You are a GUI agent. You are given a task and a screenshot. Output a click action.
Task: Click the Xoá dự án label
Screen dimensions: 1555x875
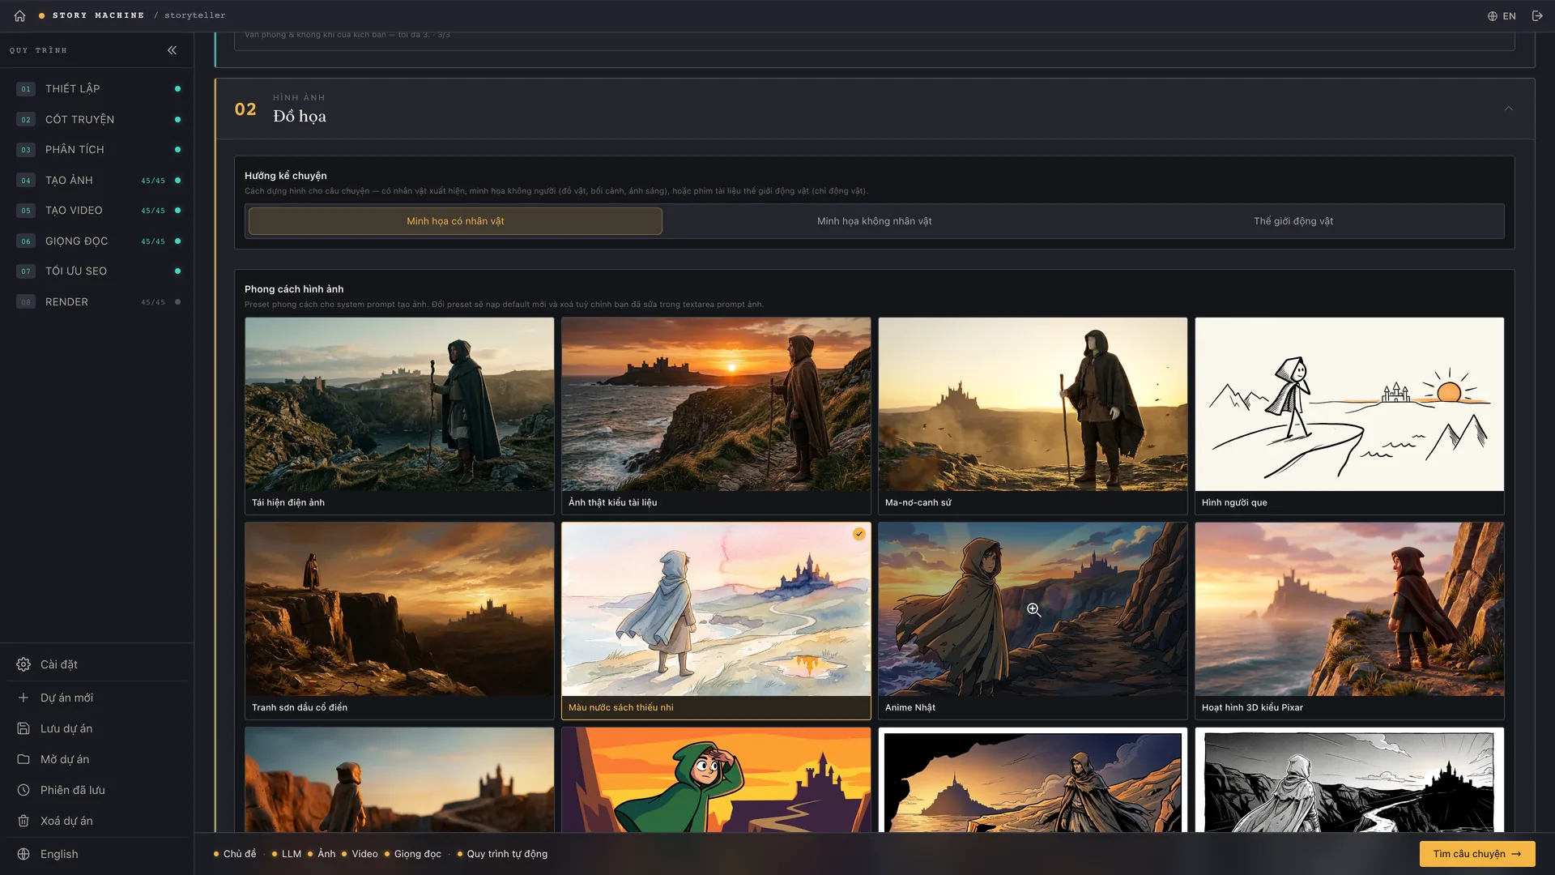pyautogui.click(x=66, y=821)
